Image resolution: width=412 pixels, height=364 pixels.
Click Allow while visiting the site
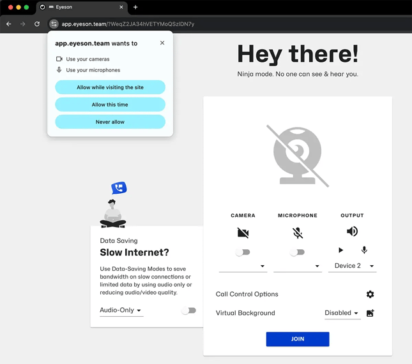(x=110, y=87)
